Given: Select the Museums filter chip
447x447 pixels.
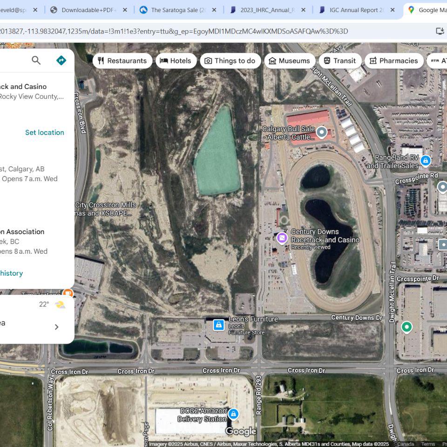Looking at the screenshot, I should (290, 61).
